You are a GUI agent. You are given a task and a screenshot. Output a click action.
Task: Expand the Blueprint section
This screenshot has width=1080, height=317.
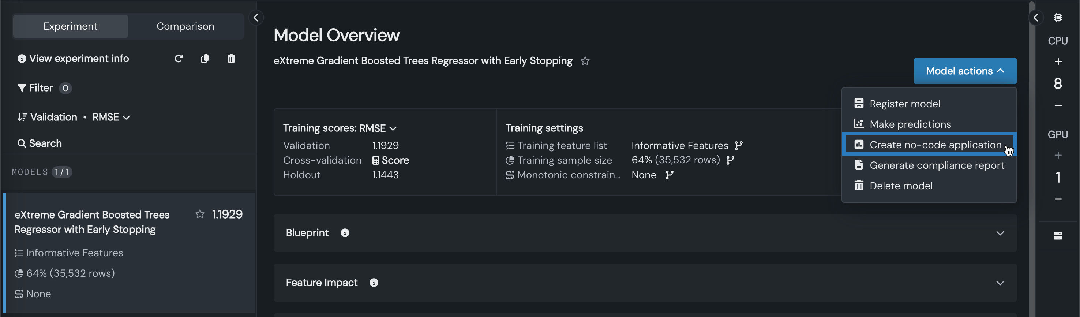tap(1000, 233)
